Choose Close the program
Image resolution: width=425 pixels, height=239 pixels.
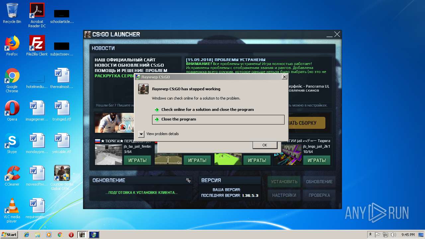click(218, 119)
